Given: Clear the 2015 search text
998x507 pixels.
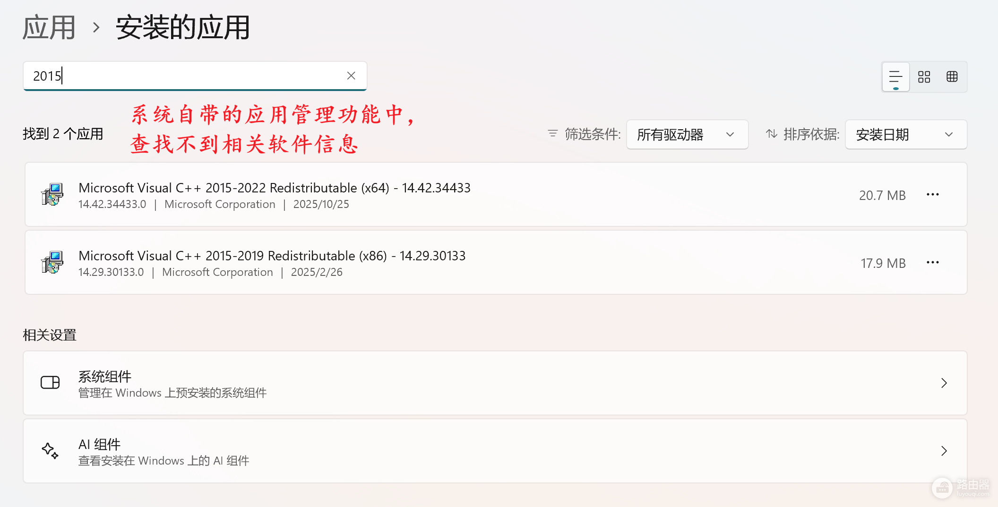Looking at the screenshot, I should pyautogui.click(x=351, y=75).
